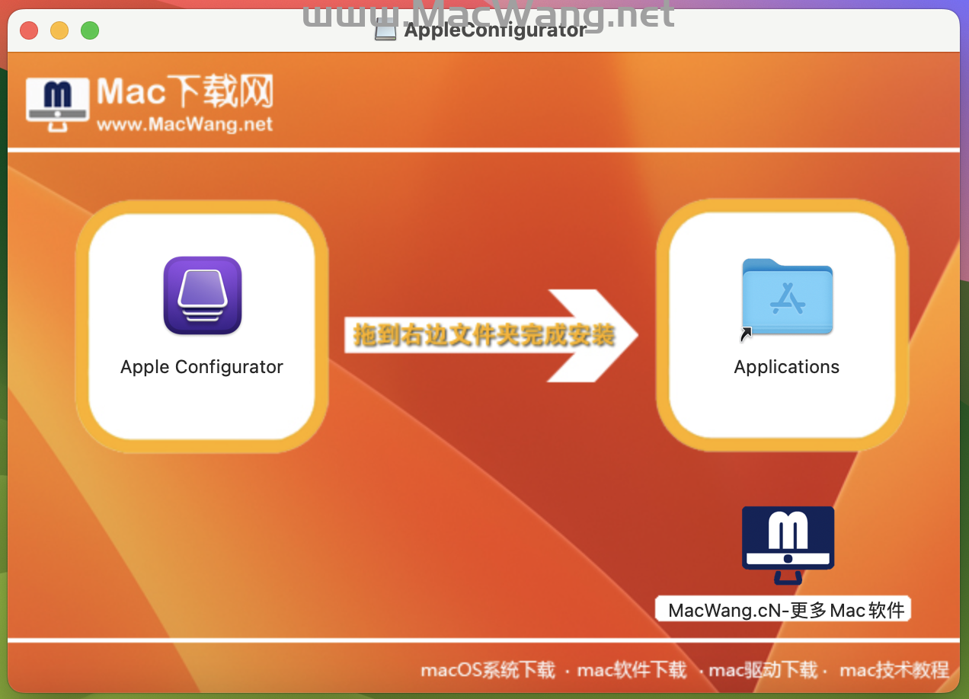Viewport: 969px width, 699px height.
Task: Click the Apple Configurator label text
Action: 201,367
